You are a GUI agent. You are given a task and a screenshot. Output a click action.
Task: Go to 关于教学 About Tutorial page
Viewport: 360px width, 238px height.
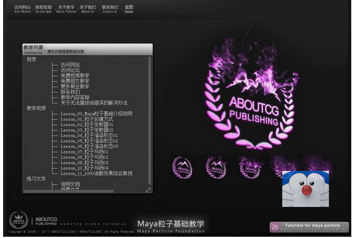click(66, 9)
